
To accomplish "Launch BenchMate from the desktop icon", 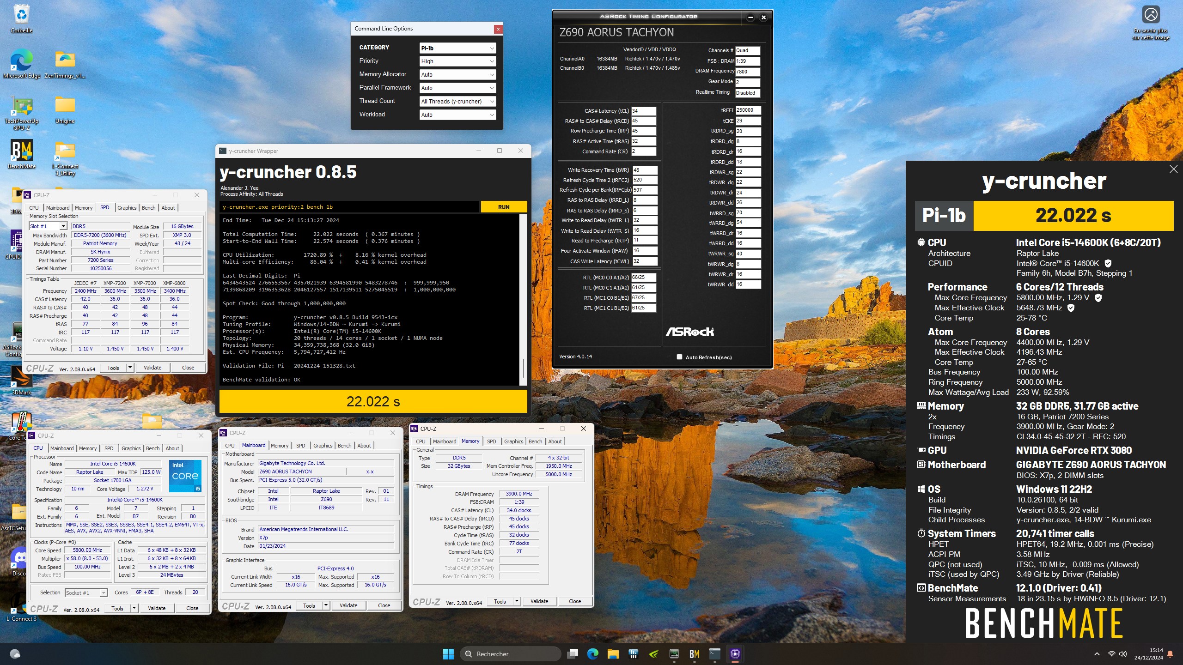I will [21, 154].
